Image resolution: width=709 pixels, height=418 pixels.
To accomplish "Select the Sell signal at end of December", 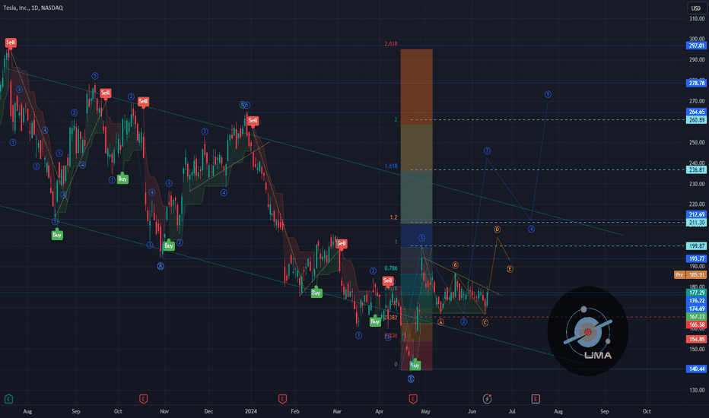I will coord(253,121).
